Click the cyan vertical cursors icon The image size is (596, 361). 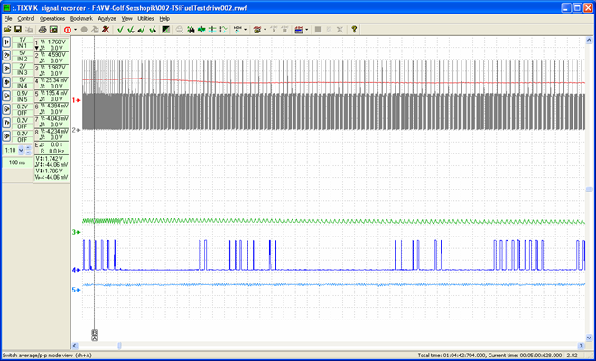(213, 29)
